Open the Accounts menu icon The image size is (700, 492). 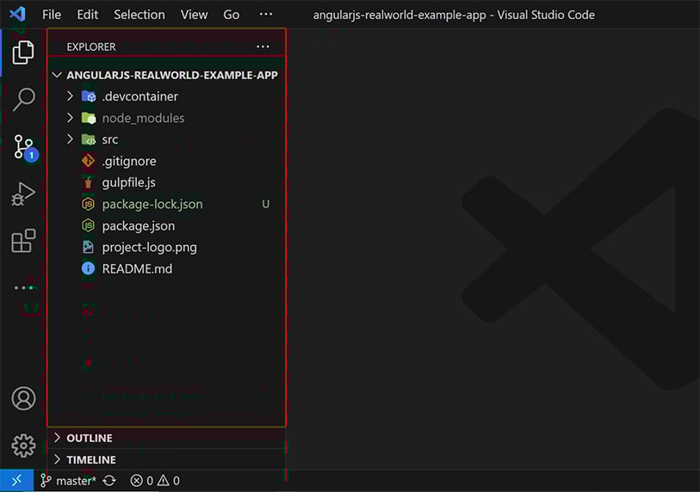[23, 398]
